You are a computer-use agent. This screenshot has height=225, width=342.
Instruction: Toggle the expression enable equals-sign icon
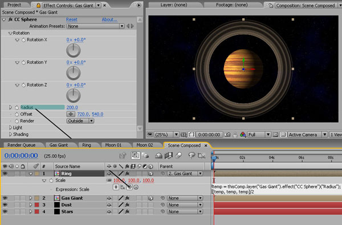[116, 187]
